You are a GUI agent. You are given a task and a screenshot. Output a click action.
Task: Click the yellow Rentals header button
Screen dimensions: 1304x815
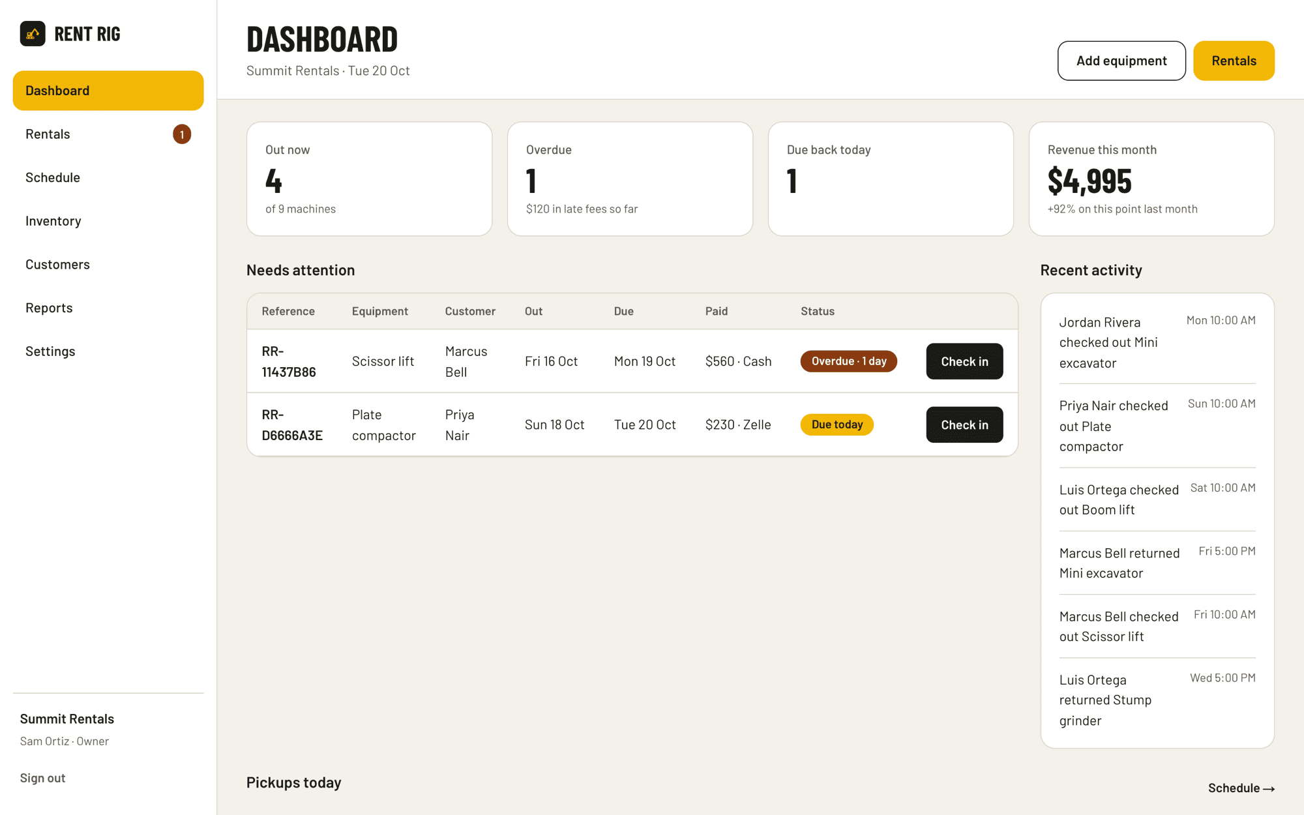[x=1234, y=61]
